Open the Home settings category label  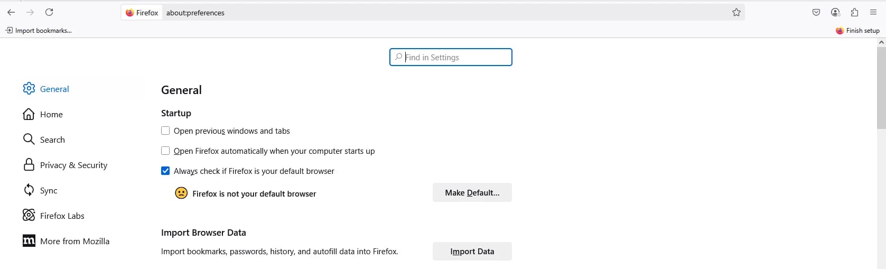(51, 114)
